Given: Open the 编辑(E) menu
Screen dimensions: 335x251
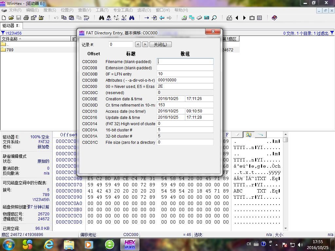Looking at the screenshot, I should point(32,10).
